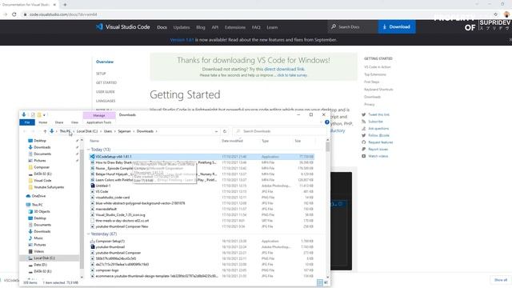
Task: Sort files by the Size column
Action: (x=298, y=141)
